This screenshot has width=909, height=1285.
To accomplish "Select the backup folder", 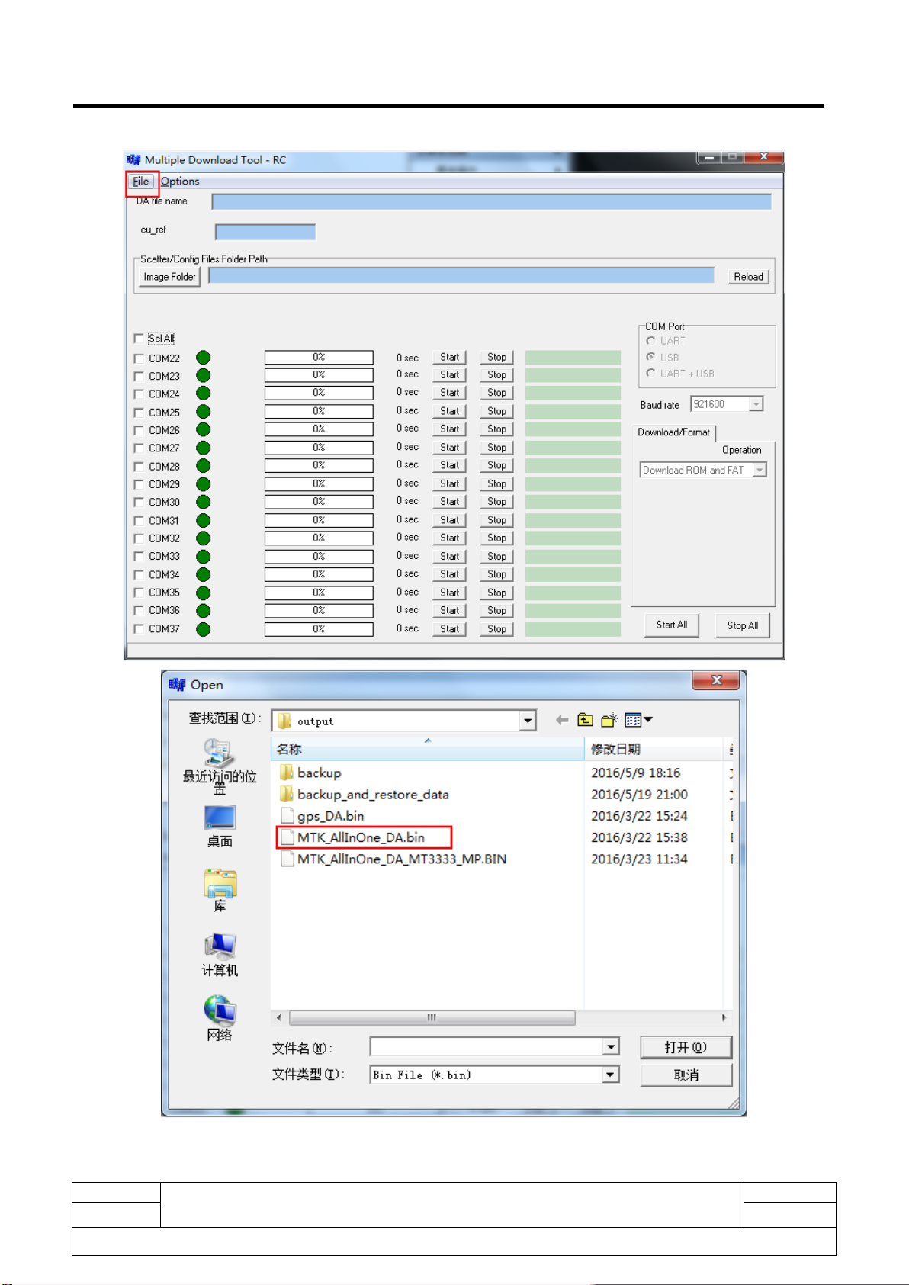I will click(311, 773).
